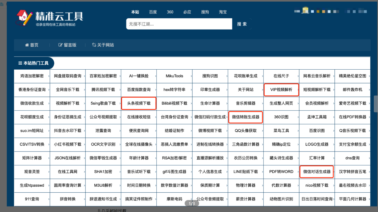Open the OCR文字识别 tool

[x=103, y=144]
